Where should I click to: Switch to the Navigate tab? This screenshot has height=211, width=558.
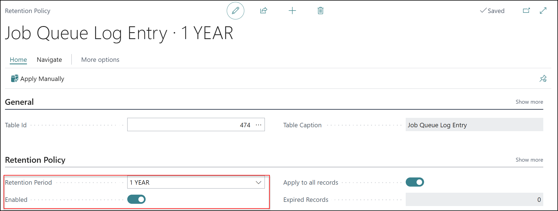(x=49, y=60)
